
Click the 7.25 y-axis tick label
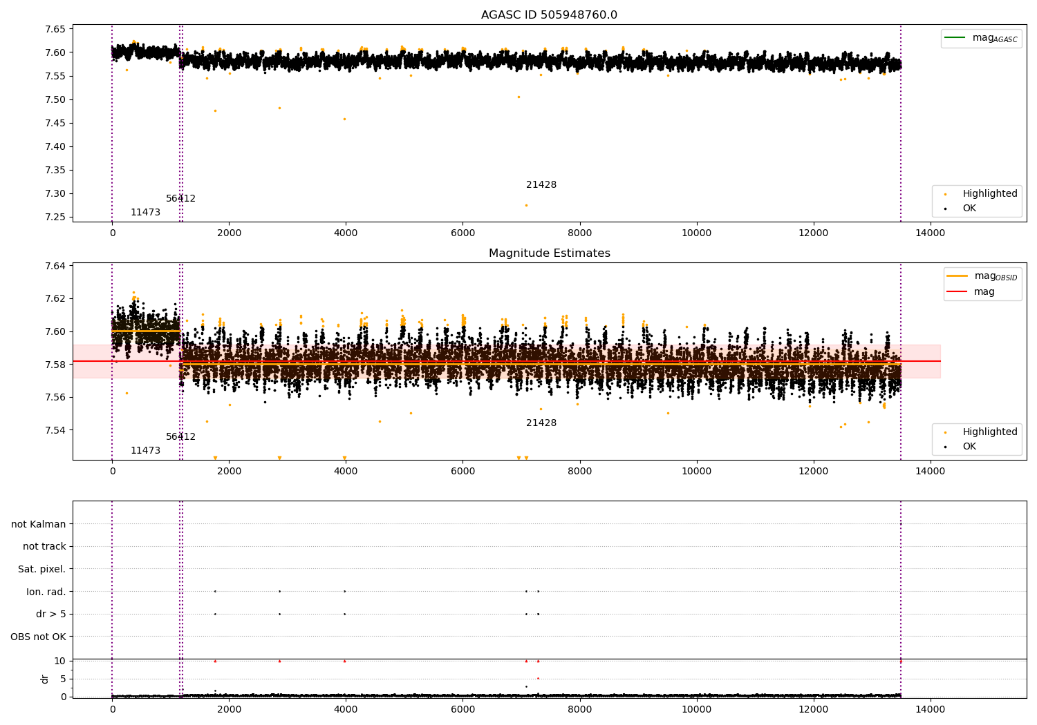[56, 217]
